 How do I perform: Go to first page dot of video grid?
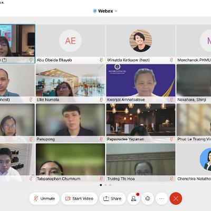pos(101,185)
